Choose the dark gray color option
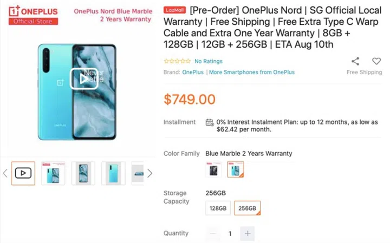Viewport: 390px width, 243px height. pos(213,170)
